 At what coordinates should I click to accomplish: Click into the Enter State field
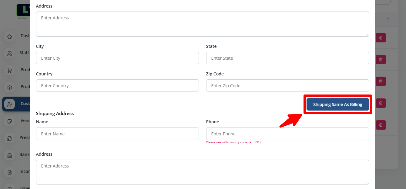point(287,58)
